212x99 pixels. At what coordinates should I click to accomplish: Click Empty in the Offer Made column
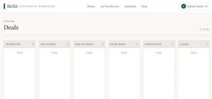point(124,53)
